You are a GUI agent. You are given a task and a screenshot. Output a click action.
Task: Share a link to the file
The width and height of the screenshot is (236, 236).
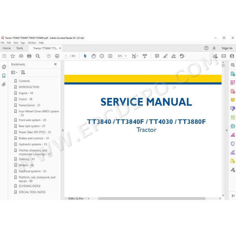pos(215,56)
